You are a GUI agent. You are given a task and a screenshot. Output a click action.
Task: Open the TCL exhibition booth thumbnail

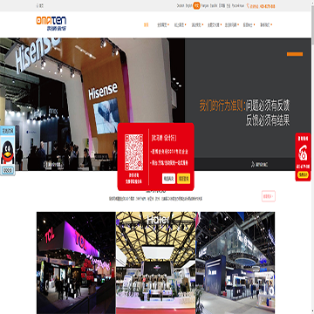[76, 263]
